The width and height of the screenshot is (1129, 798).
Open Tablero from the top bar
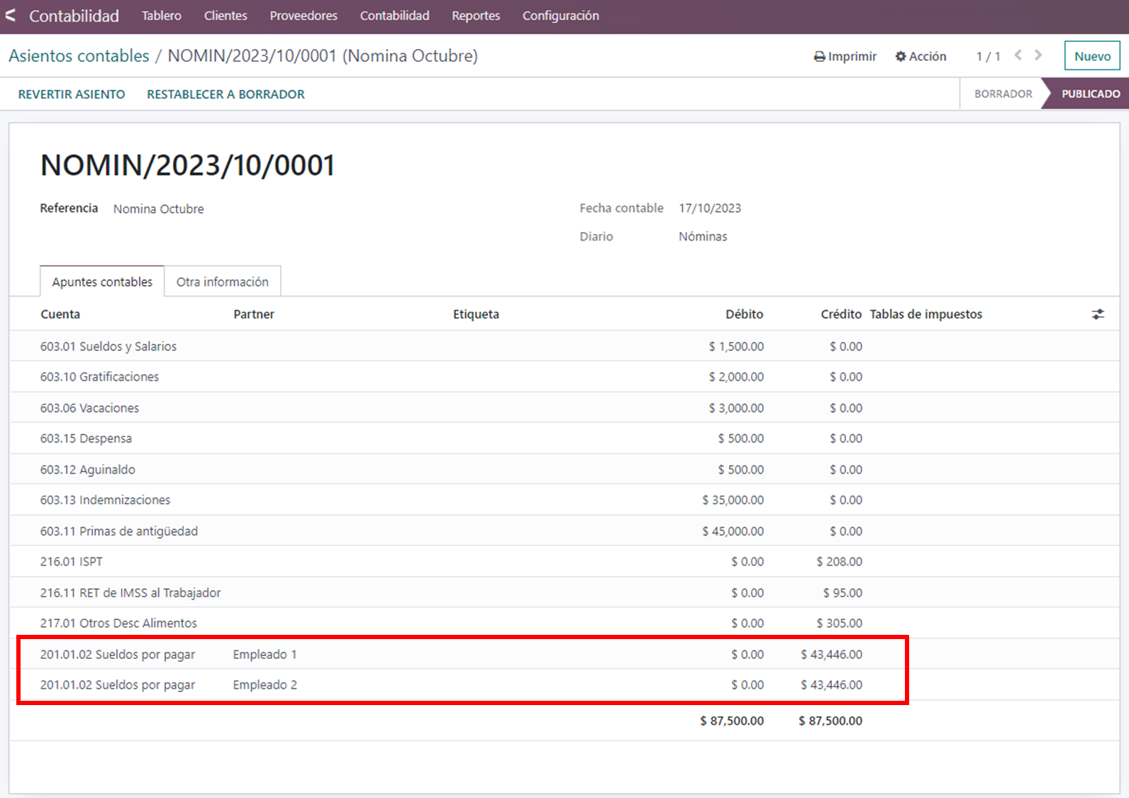point(161,16)
